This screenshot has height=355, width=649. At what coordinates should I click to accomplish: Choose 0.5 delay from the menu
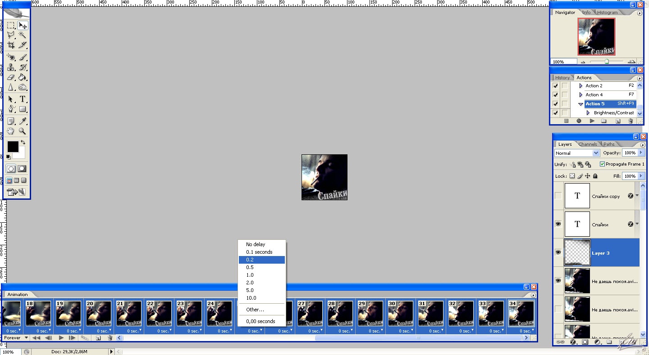(261, 267)
